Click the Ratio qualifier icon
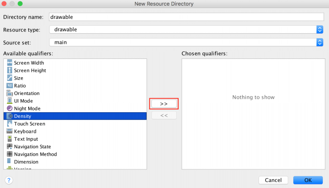Image resolution: width=329 pixels, height=188 pixels. tap(9, 86)
